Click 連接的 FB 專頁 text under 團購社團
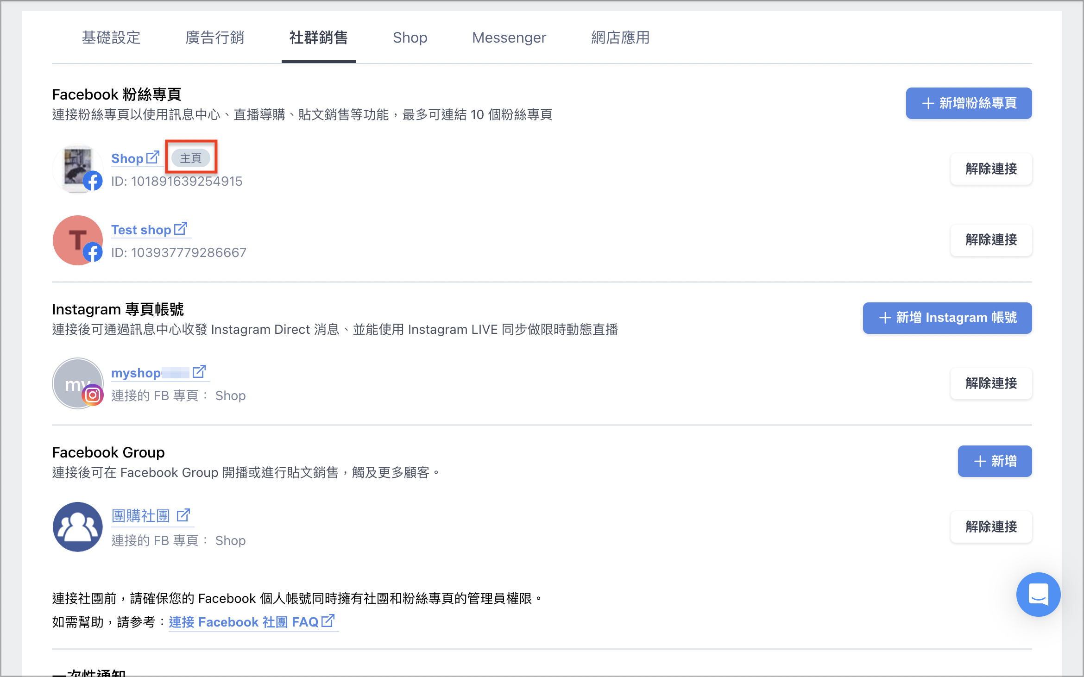 click(178, 541)
